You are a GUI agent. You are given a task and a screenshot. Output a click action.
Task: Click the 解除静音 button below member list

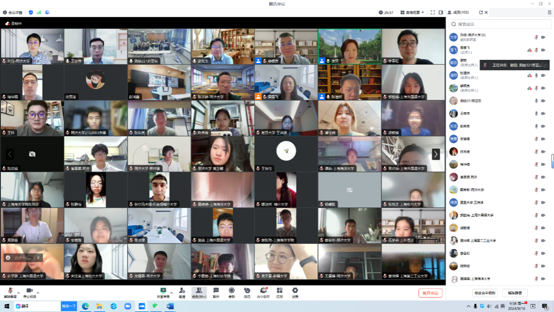515,293
